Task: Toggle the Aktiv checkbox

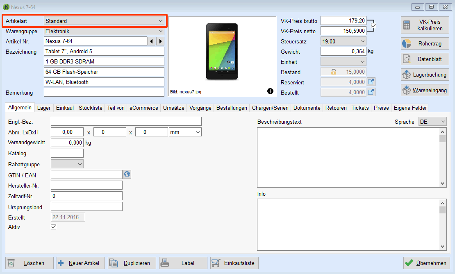Action: click(x=53, y=227)
